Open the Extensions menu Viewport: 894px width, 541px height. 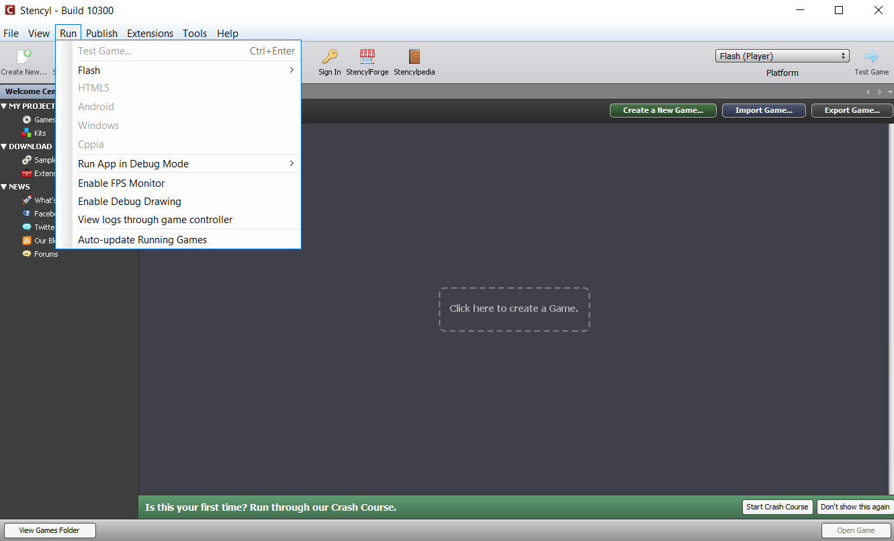(x=150, y=33)
